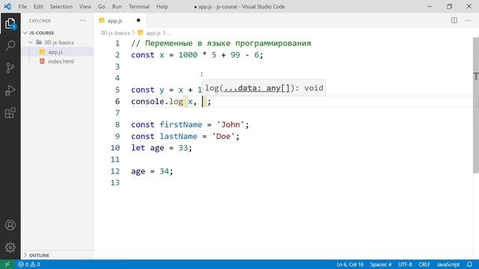Open the Edit menu

pyautogui.click(x=38, y=7)
